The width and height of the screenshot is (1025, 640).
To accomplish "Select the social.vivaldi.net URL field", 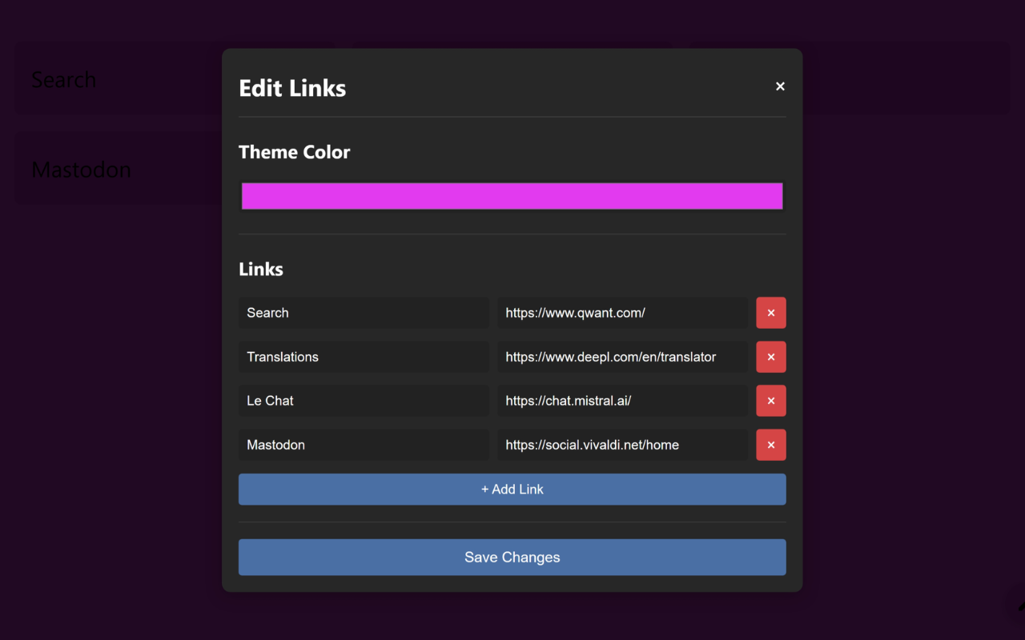I will click(622, 445).
